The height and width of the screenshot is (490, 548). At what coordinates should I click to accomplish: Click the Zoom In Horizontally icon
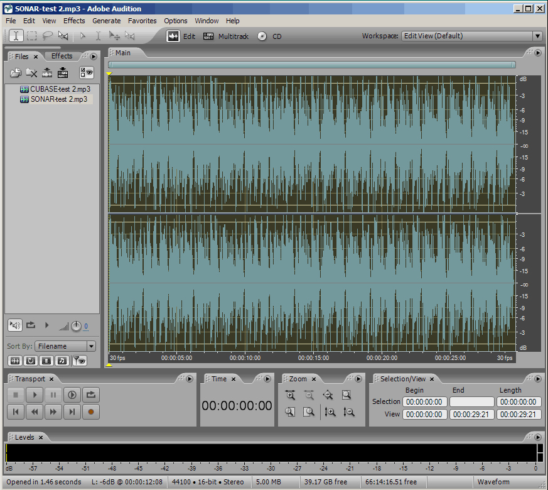tap(290, 395)
